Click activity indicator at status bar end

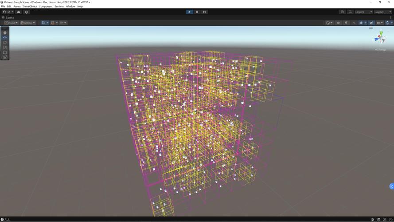pos(391,219)
